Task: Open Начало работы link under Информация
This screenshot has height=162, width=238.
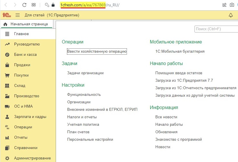Action: [x=169, y=125]
